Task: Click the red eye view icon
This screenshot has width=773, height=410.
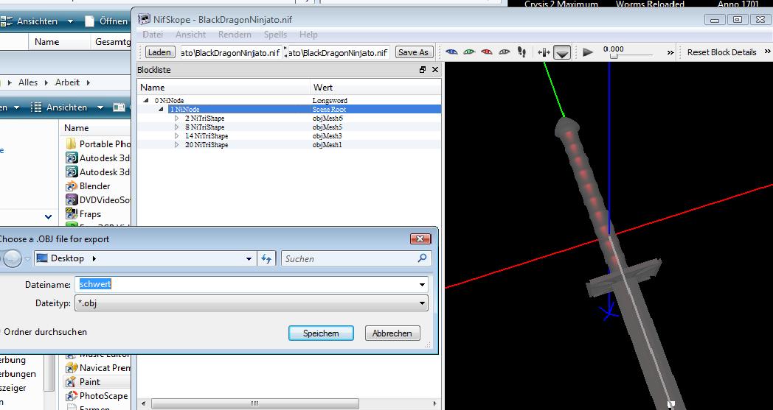Action: click(x=487, y=52)
